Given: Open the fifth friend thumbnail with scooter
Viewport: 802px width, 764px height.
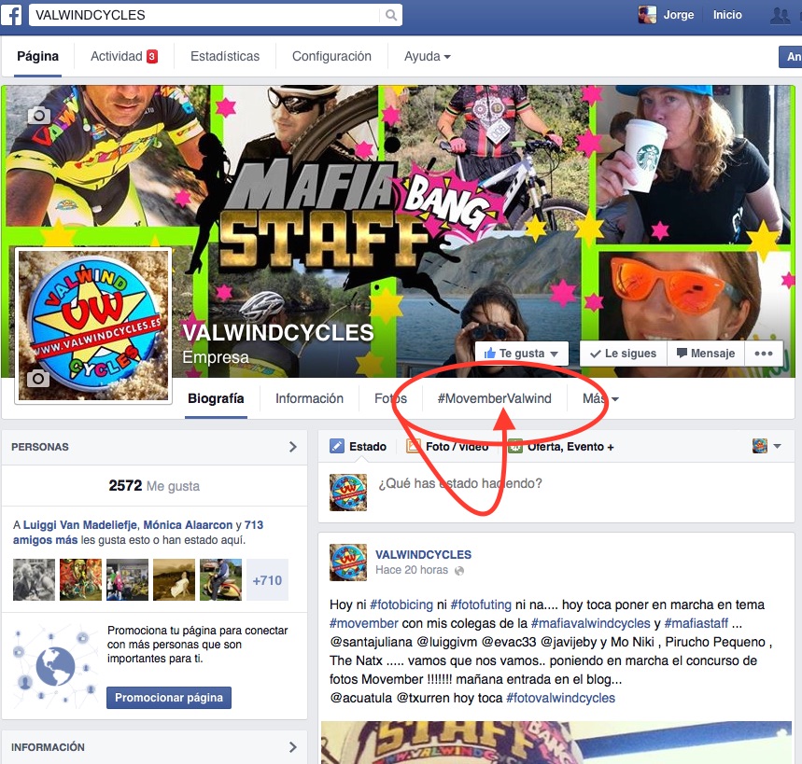Looking at the screenshot, I should (220, 579).
